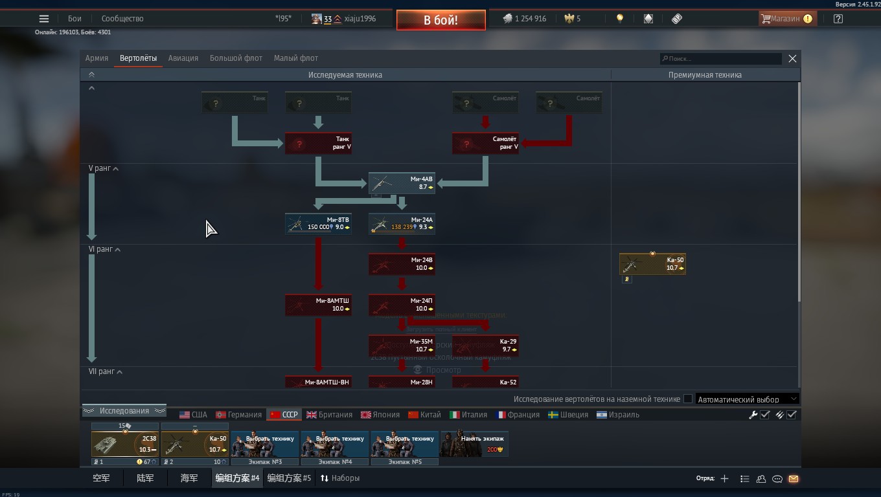Viewport: 881px width, 497px height.
Task: Select premium Ка-50 in the tree
Action: click(x=652, y=264)
